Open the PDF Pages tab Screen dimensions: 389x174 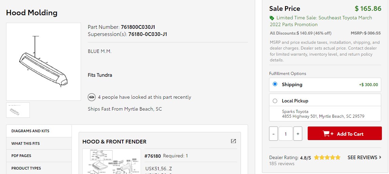click(39, 156)
